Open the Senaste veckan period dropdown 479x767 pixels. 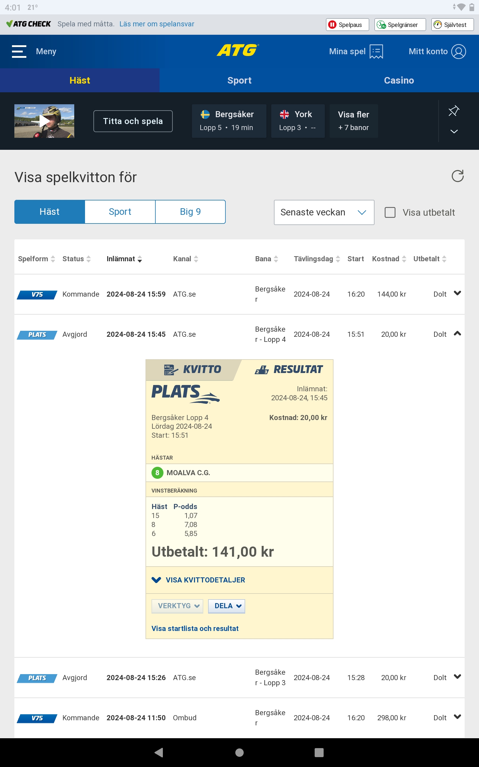point(324,212)
